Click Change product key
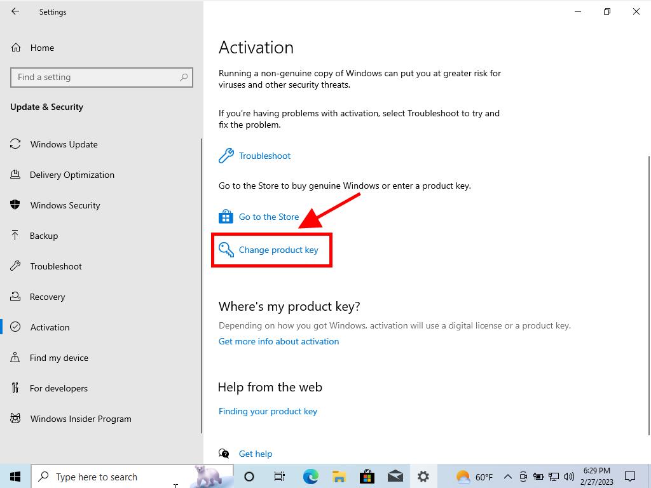 coord(278,250)
